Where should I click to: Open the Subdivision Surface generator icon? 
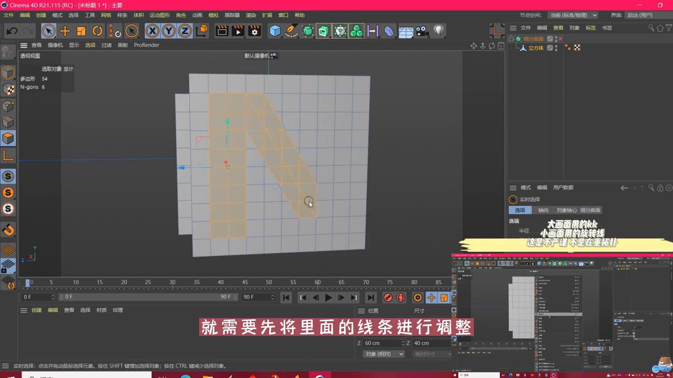pos(308,31)
